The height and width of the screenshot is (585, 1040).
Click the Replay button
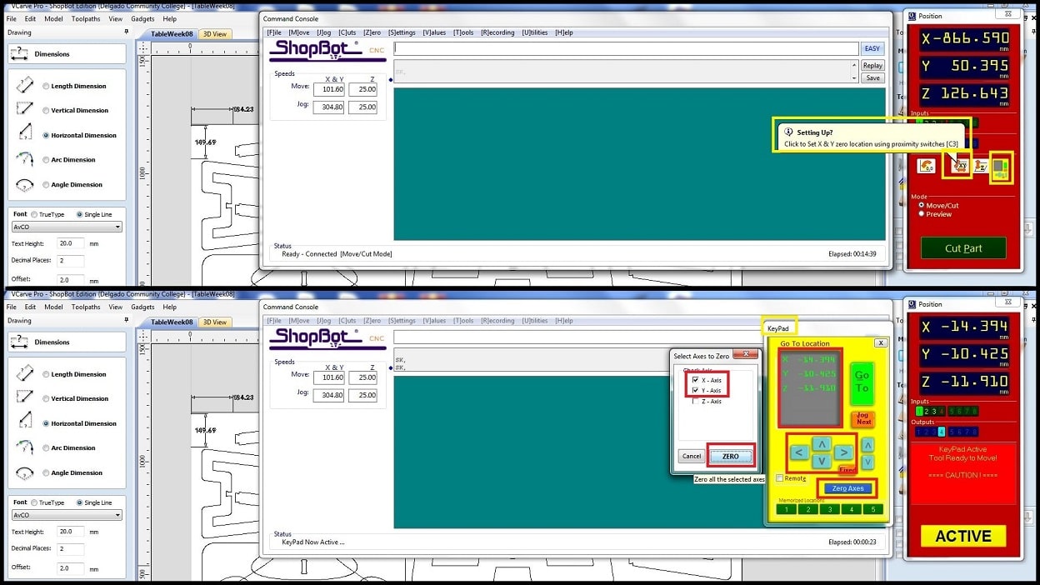tap(872, 65)
